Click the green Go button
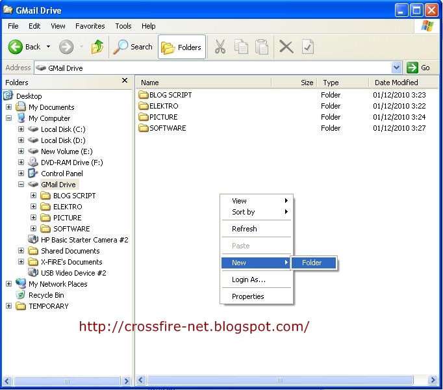443x390 pixels. point(418,68)
